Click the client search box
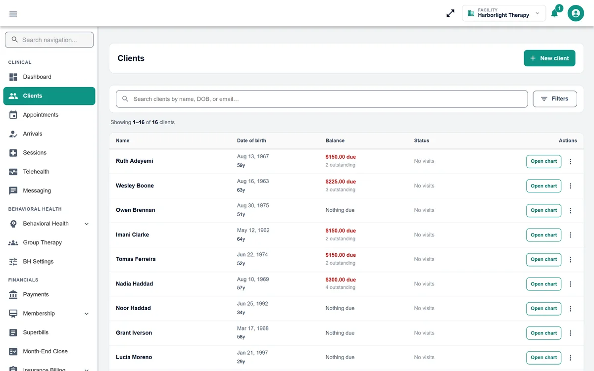This screenshot has height=371, width=594. coord(322,99)
